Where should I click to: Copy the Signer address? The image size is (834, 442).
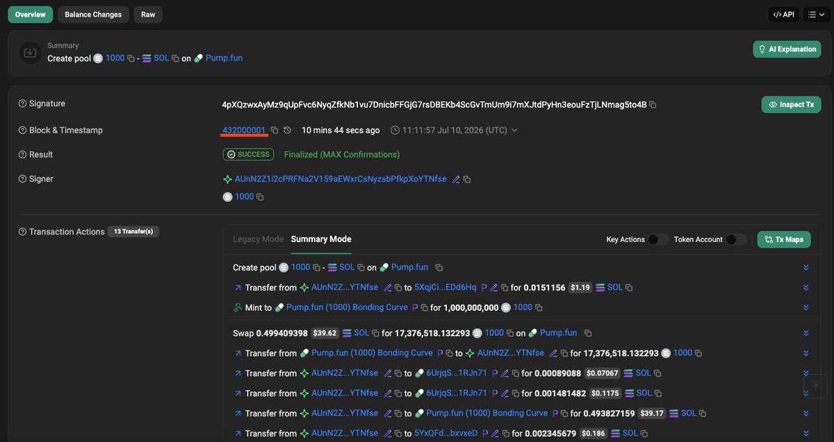tap(467, 179)
